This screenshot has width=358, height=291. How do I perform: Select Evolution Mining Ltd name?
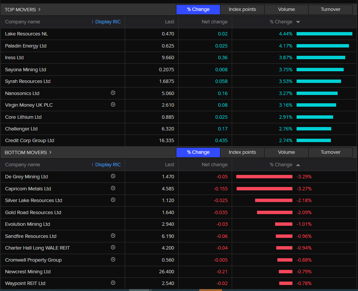pos(28,224)
